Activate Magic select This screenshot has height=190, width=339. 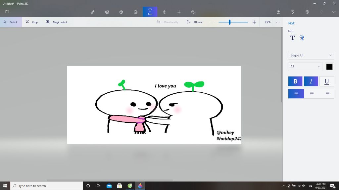pyautogui.click(x=56, y=22)
